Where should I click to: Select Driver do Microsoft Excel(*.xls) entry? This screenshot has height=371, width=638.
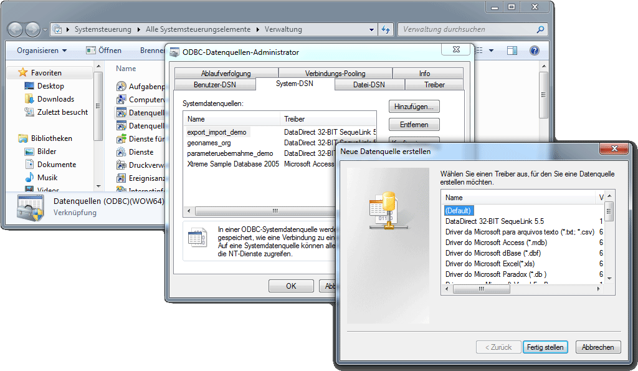click(490, 264)
